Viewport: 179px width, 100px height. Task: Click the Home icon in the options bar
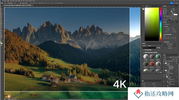pos(2,3)
